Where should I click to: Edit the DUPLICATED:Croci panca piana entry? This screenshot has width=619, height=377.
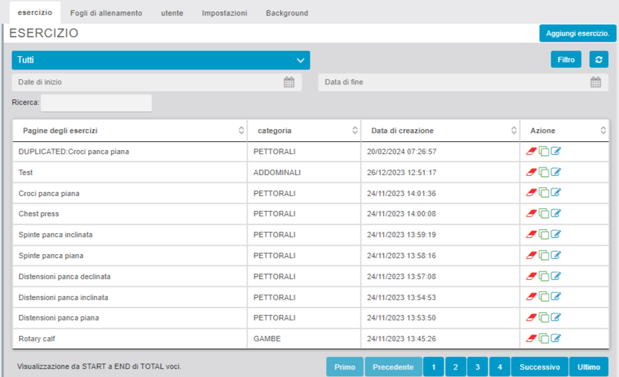point(556,151)
